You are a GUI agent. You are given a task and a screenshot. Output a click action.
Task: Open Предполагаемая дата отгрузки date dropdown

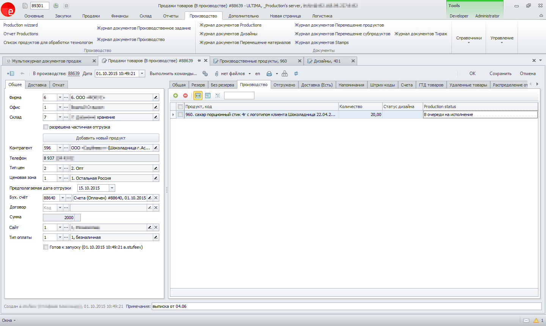click(x=112, y=188)
